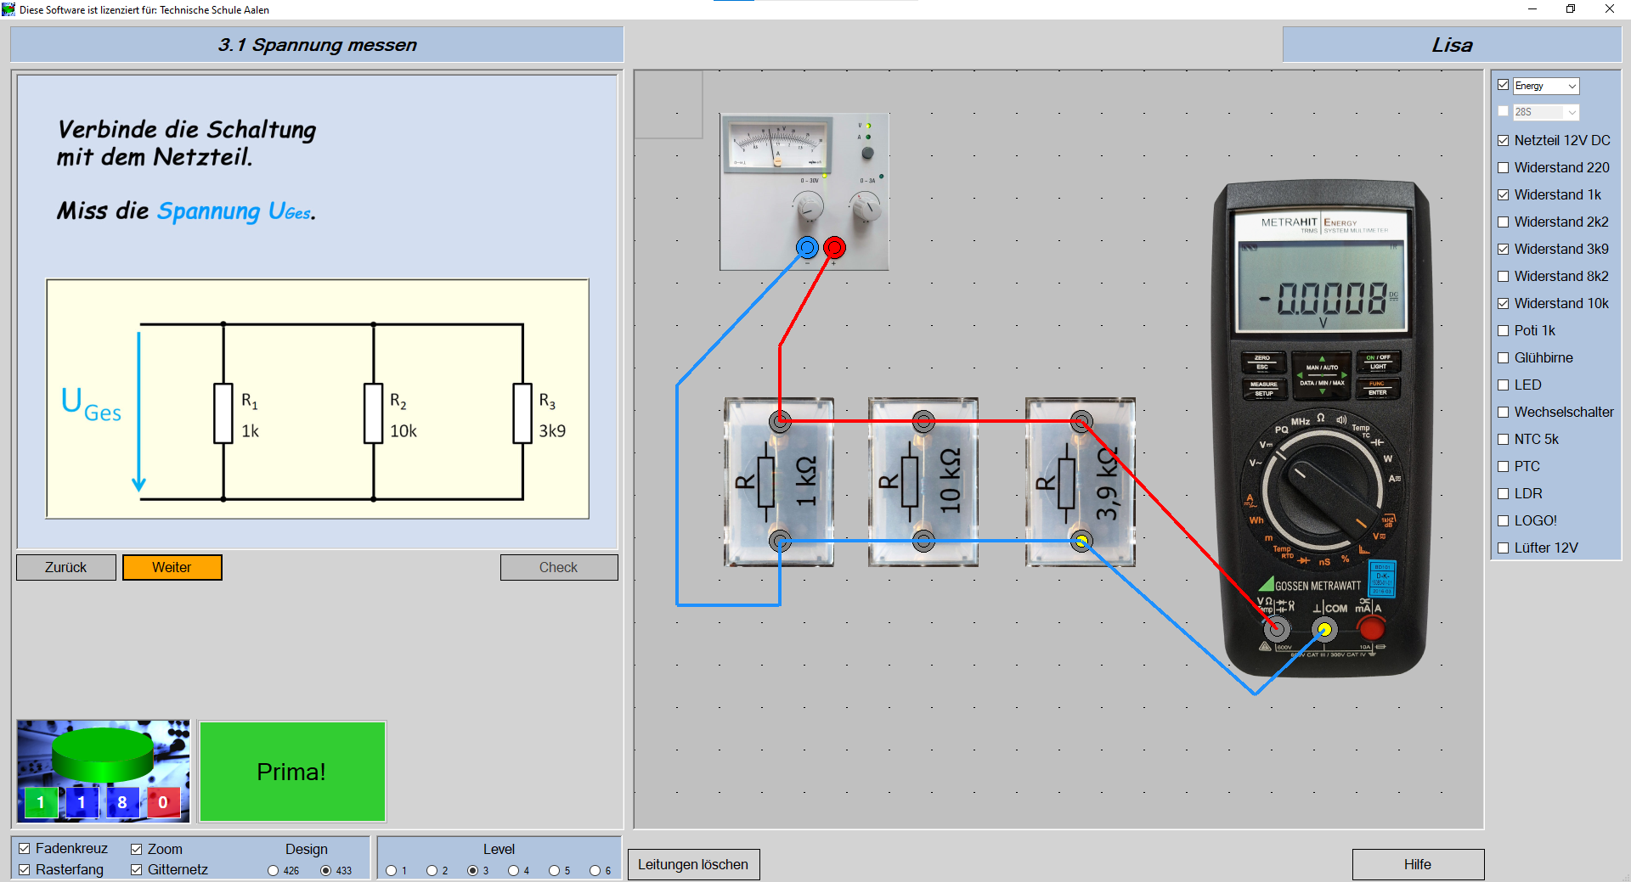Click the blue negative terminal on power supply
The width and height of the screenshot is (1631, 882).
[807, 248]
